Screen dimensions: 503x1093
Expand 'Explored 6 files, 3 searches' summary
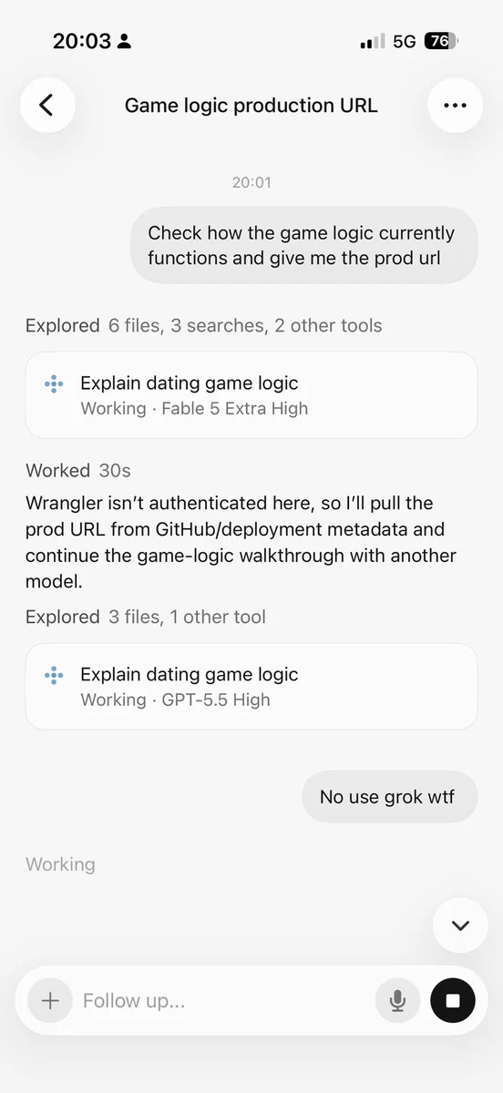click(x=204, y=325)
